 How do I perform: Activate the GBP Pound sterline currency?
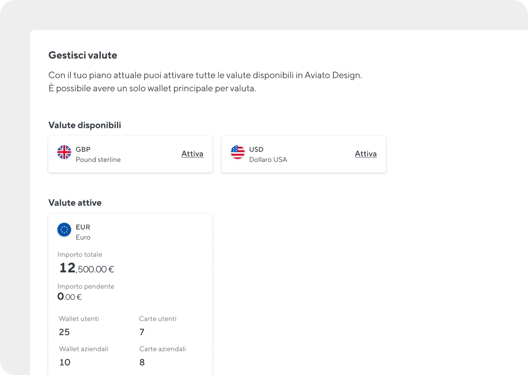click(x=192, y=154)
